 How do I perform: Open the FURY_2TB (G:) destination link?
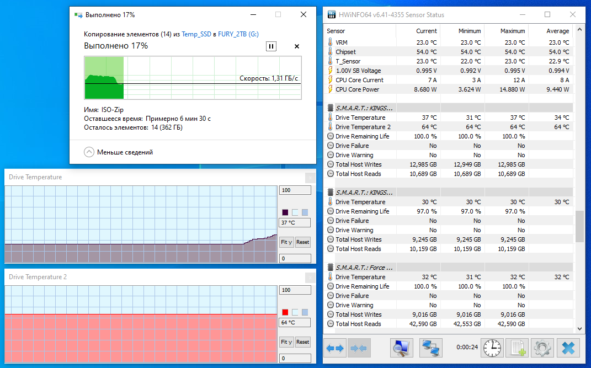point(238,34)
